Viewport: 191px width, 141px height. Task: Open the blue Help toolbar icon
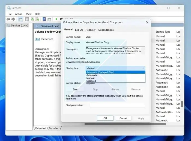[x=44, y=19]
